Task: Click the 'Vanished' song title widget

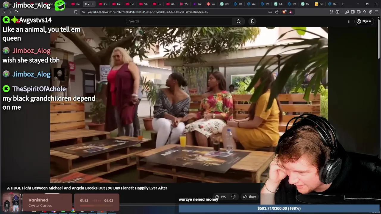Action: (38, 200)
